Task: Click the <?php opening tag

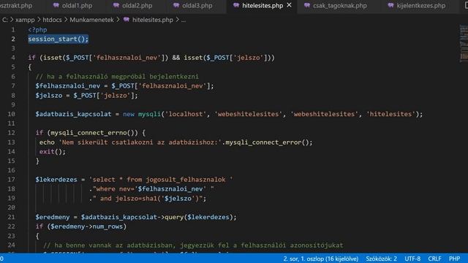Action: [x=37, y=30]
